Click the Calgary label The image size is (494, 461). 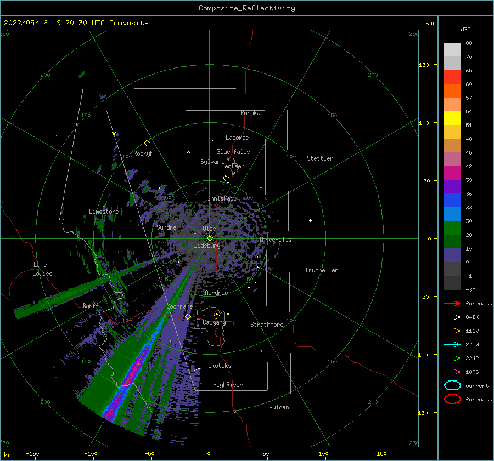(214, 322)
